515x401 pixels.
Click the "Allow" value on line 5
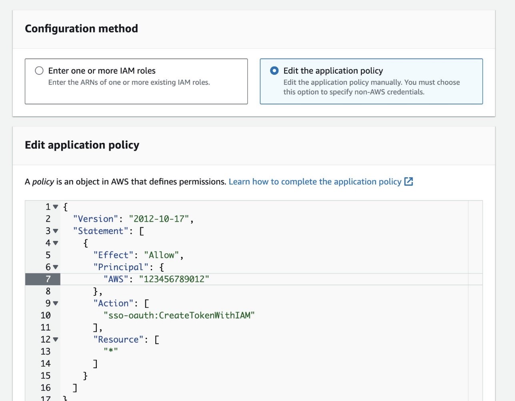[161, 255]
